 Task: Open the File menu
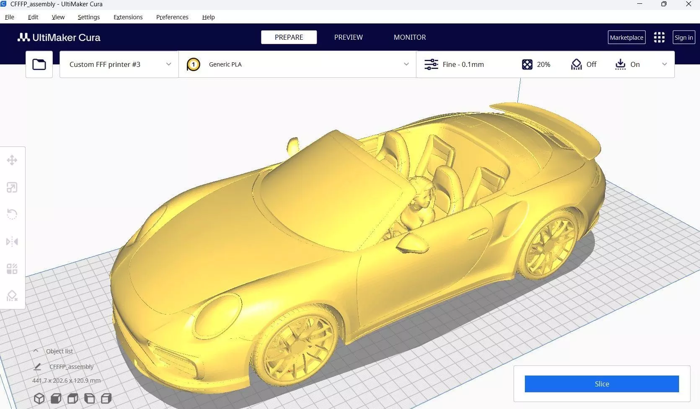pyautogui.click(x=10, y=17)
